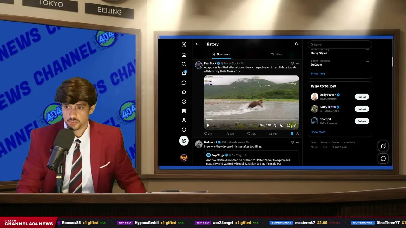Click the ItsGundo! display name
Image resolution: width=406 pixels, height=228 pixels.
coord(210,142)
